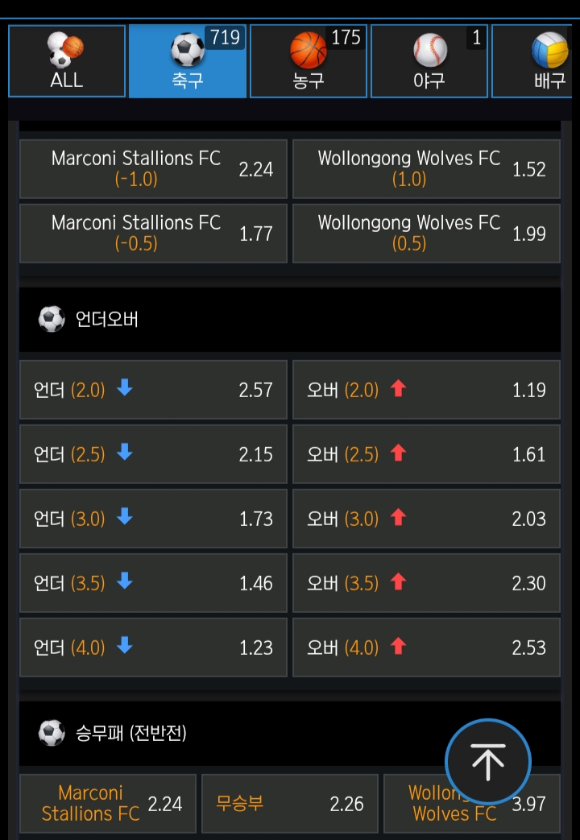Open the 농구 basketball tab

[309, 61]
